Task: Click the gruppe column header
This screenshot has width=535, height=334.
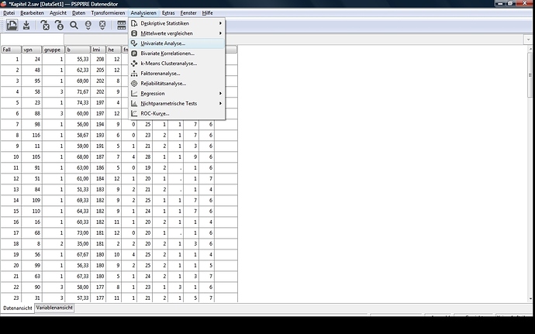Action: (53, 50)
